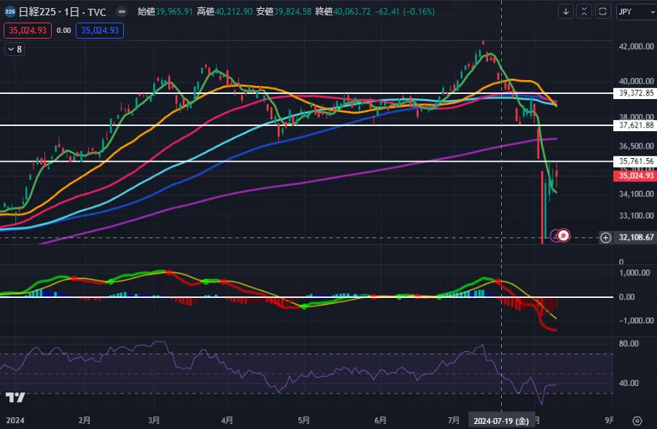Click the 39,372.85 horizontal line price label
This screenshot has height=429, width=657.
636,93
